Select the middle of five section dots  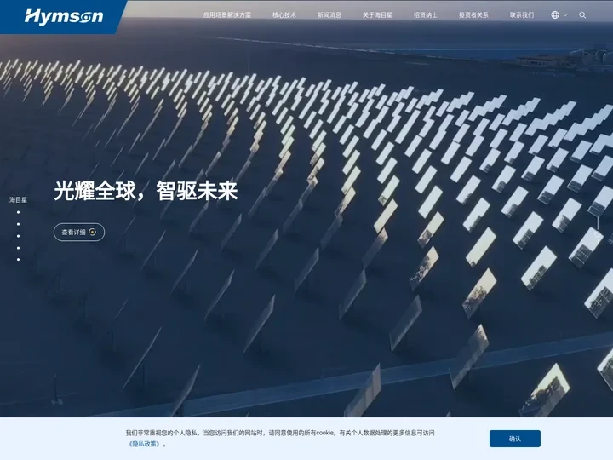pyautogui.click(x=19, y=236)
